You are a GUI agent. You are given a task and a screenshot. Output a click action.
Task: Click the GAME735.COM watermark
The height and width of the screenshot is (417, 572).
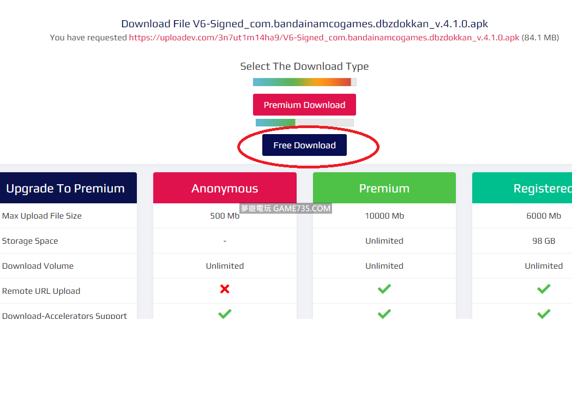point(286,208)
